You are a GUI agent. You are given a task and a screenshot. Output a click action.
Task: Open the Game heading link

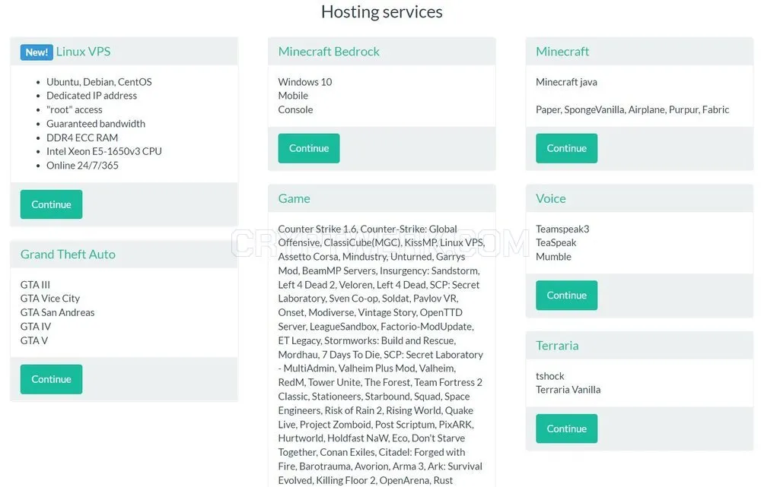[x=294, y=199]
